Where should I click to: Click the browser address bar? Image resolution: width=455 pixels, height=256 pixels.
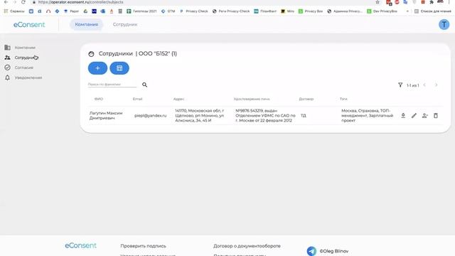[x=203, y=2]
